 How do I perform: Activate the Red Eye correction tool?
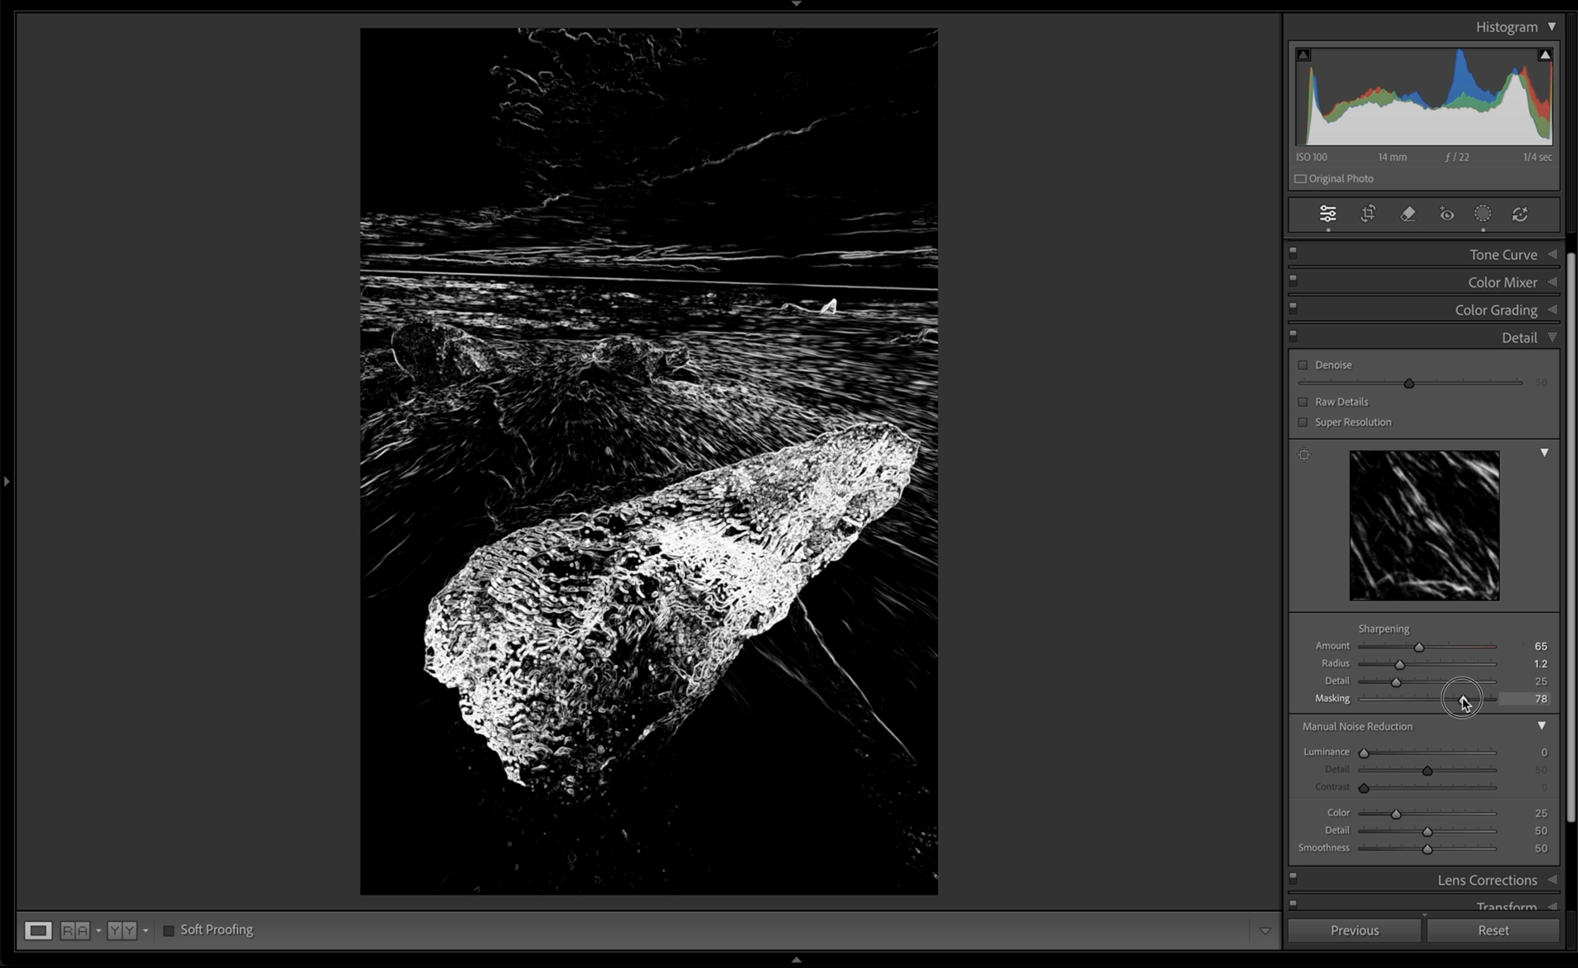(x=1447, y=215)
